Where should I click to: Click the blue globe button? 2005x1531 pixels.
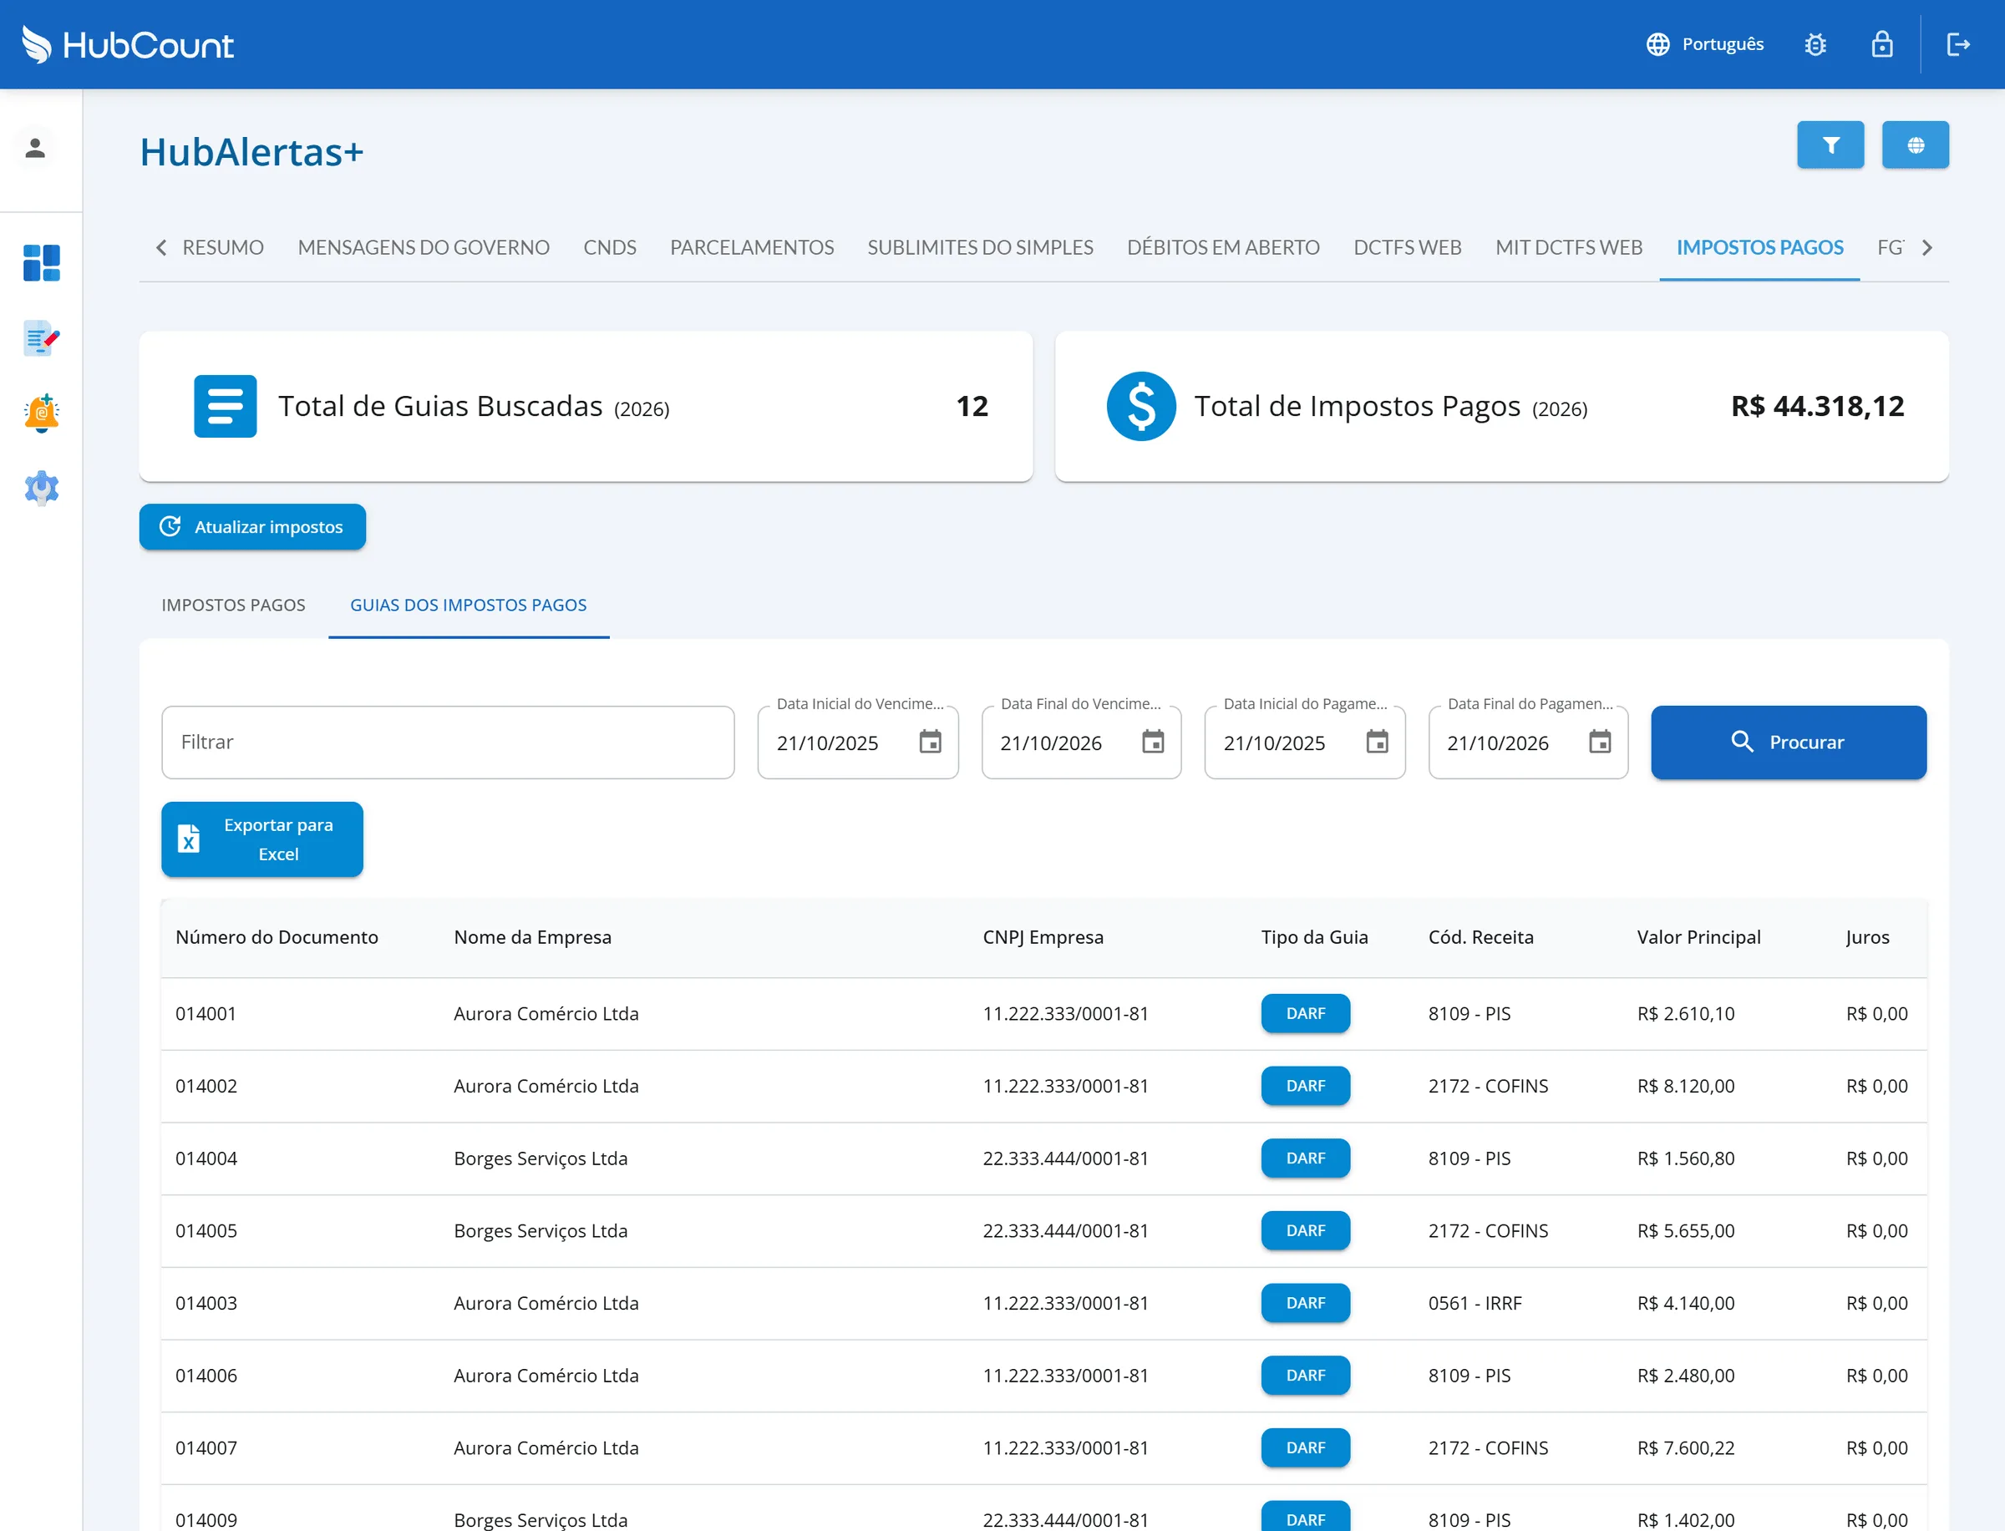(x=1915, y=144)
